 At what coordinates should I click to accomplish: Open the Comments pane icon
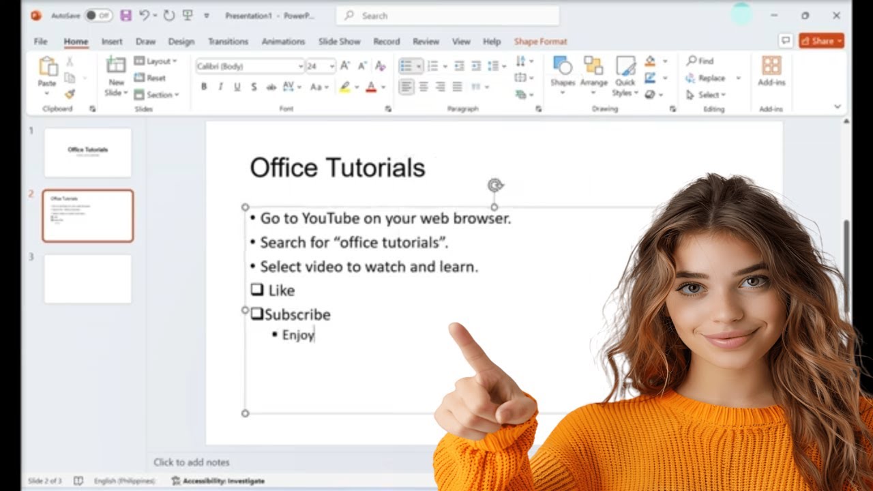click(786, 41)
